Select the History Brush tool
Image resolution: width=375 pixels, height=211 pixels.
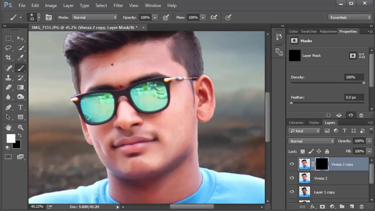(21, 78)
